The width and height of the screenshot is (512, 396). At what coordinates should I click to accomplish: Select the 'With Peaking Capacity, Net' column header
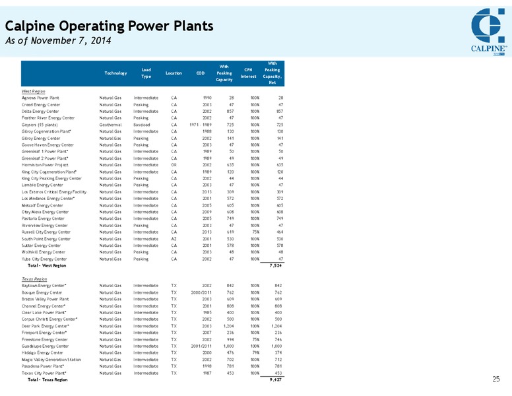tap(272, 73)
